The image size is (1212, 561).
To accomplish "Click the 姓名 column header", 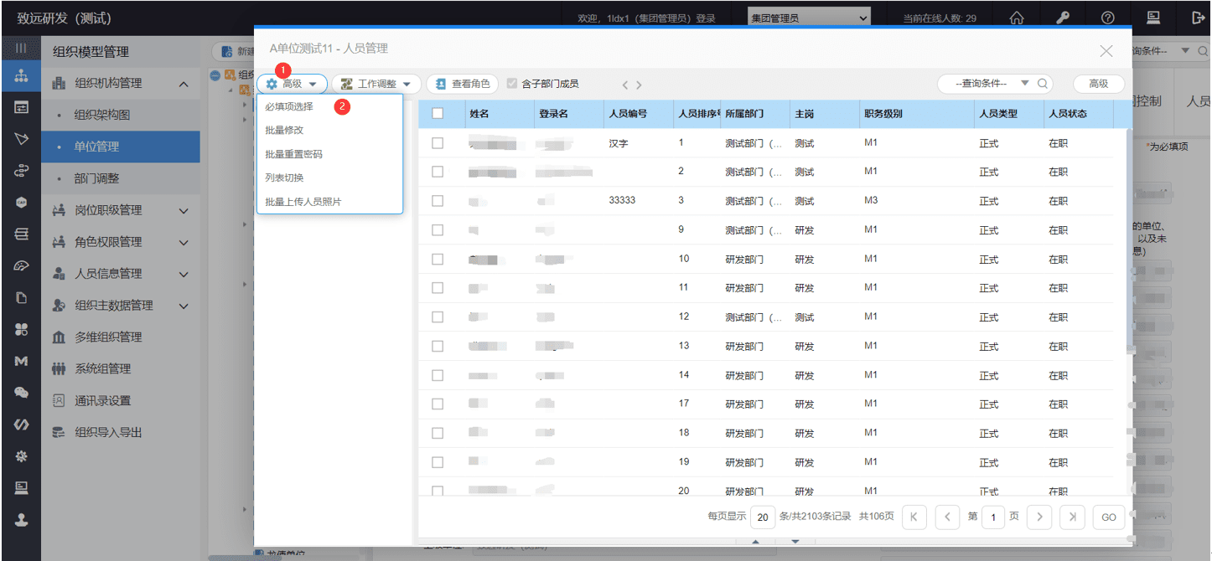I will coord(500,114).
